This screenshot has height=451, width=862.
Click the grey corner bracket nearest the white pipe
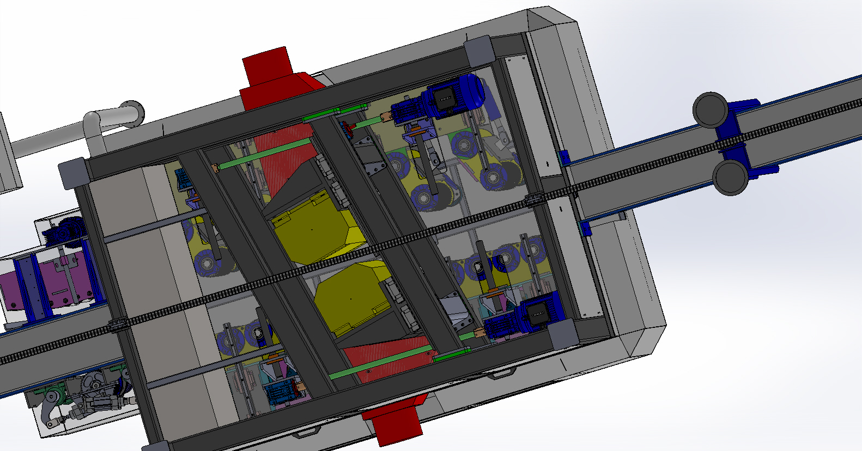pyautogui.click(x=74, y=173)
